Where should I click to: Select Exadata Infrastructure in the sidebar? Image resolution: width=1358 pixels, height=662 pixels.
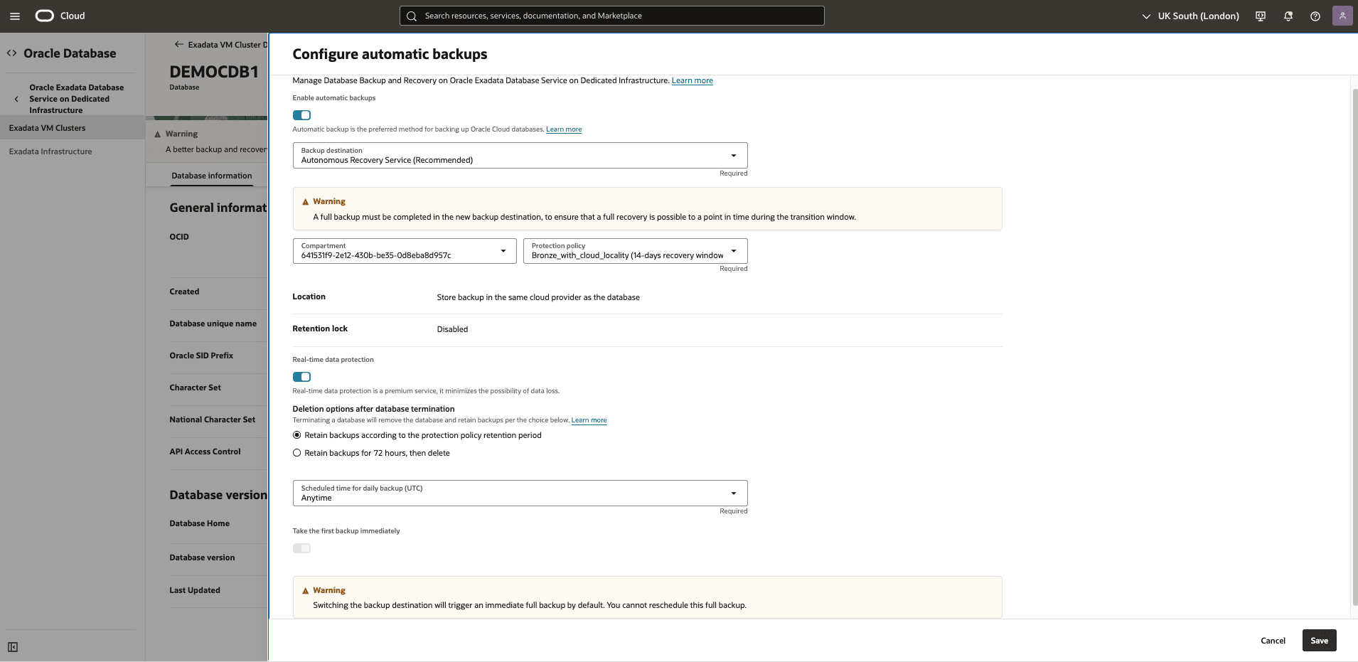coord(50,151)
